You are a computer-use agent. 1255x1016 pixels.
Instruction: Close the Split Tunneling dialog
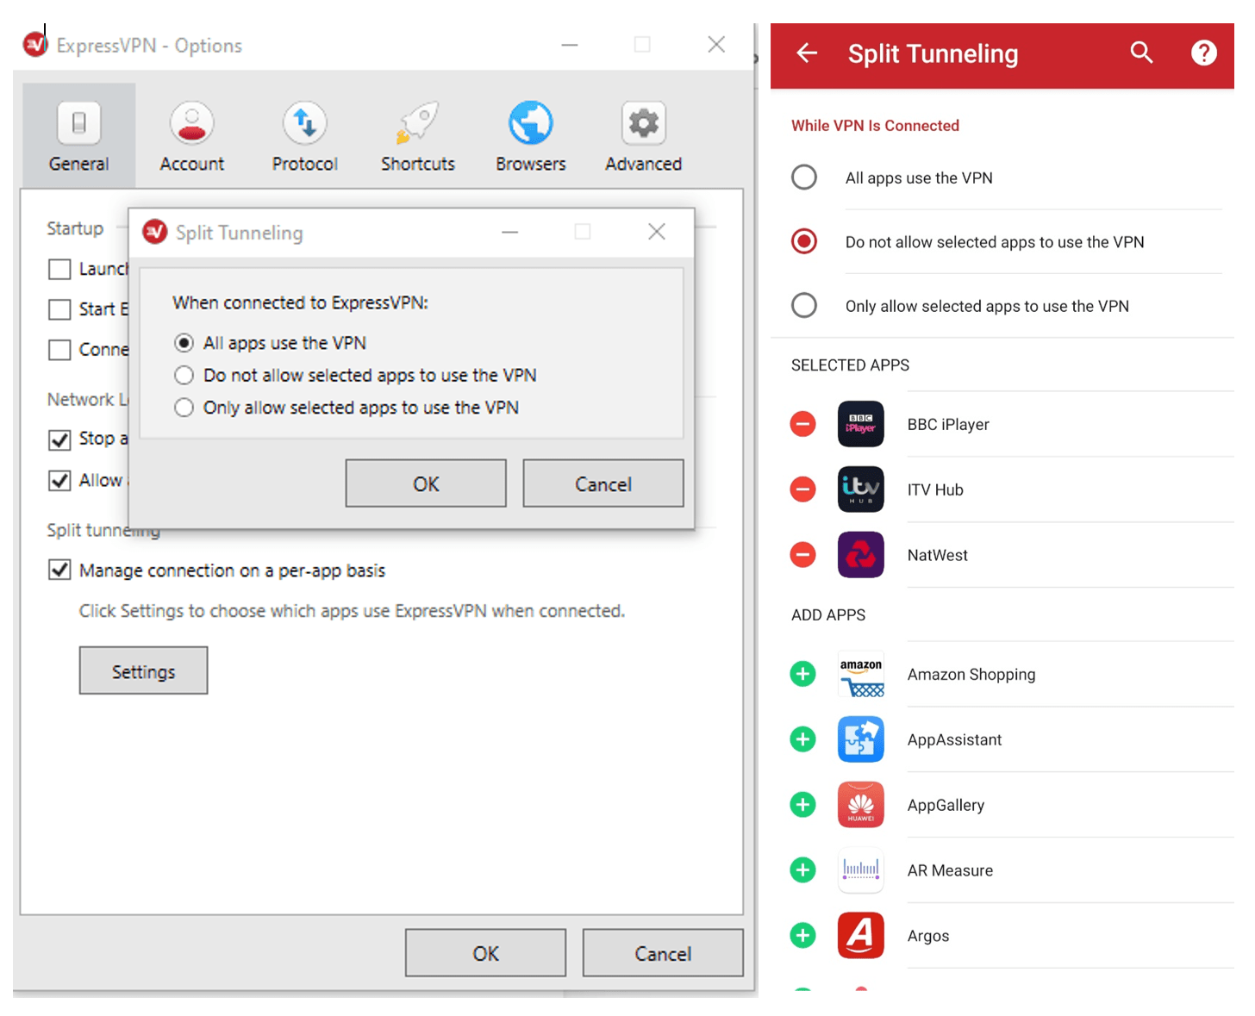pos(657,232)
